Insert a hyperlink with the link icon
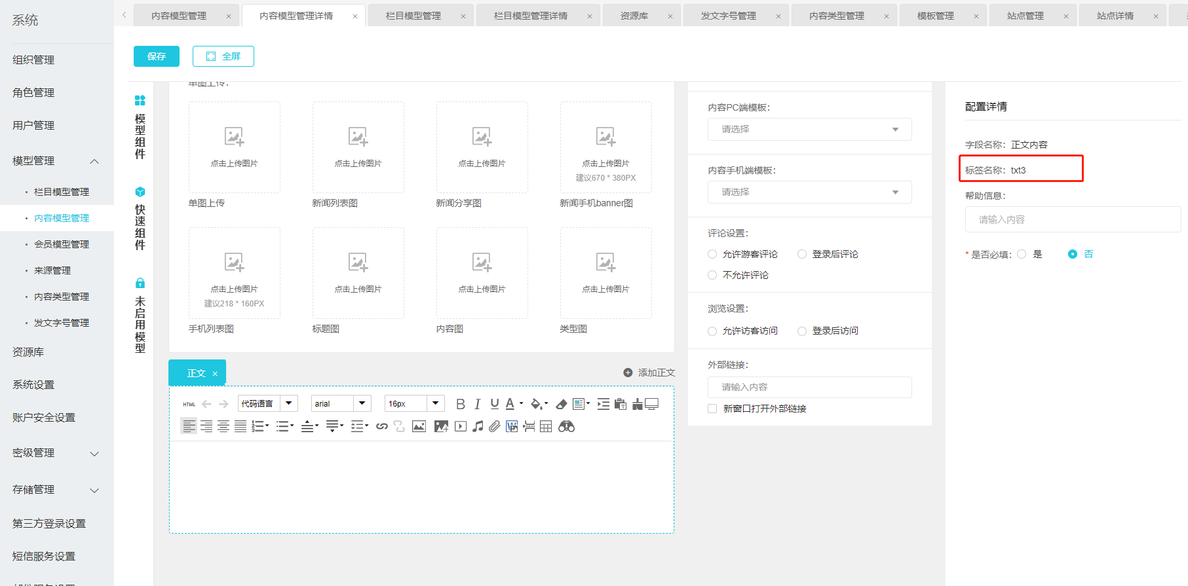The image size is (1188, 586). 382,427
